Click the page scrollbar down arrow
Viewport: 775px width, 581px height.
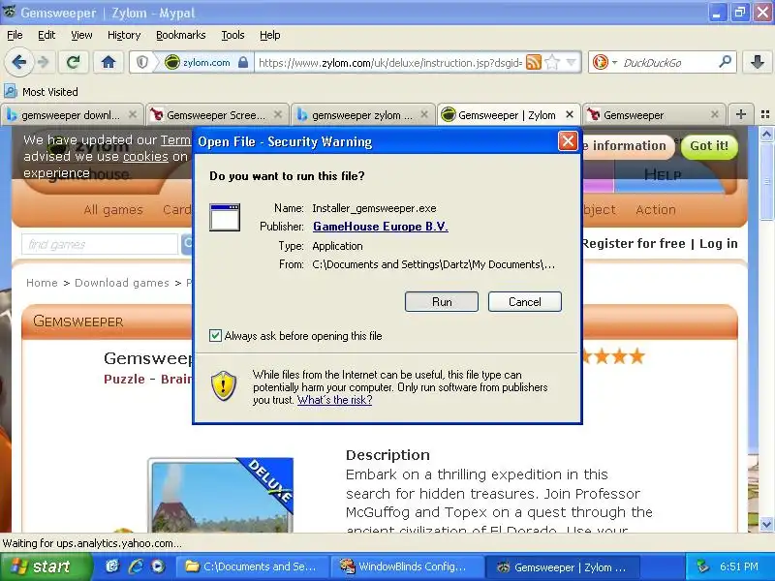766,524
